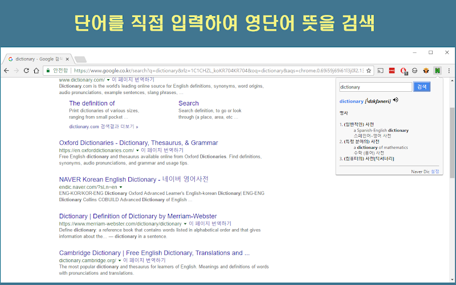The width and height of the screenshot is (456, 285).
Task: Open Oxford Dictionaries result title
Action: click(x=139, y=143)
